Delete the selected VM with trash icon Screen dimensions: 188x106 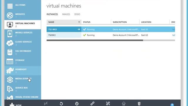point(139,104)
